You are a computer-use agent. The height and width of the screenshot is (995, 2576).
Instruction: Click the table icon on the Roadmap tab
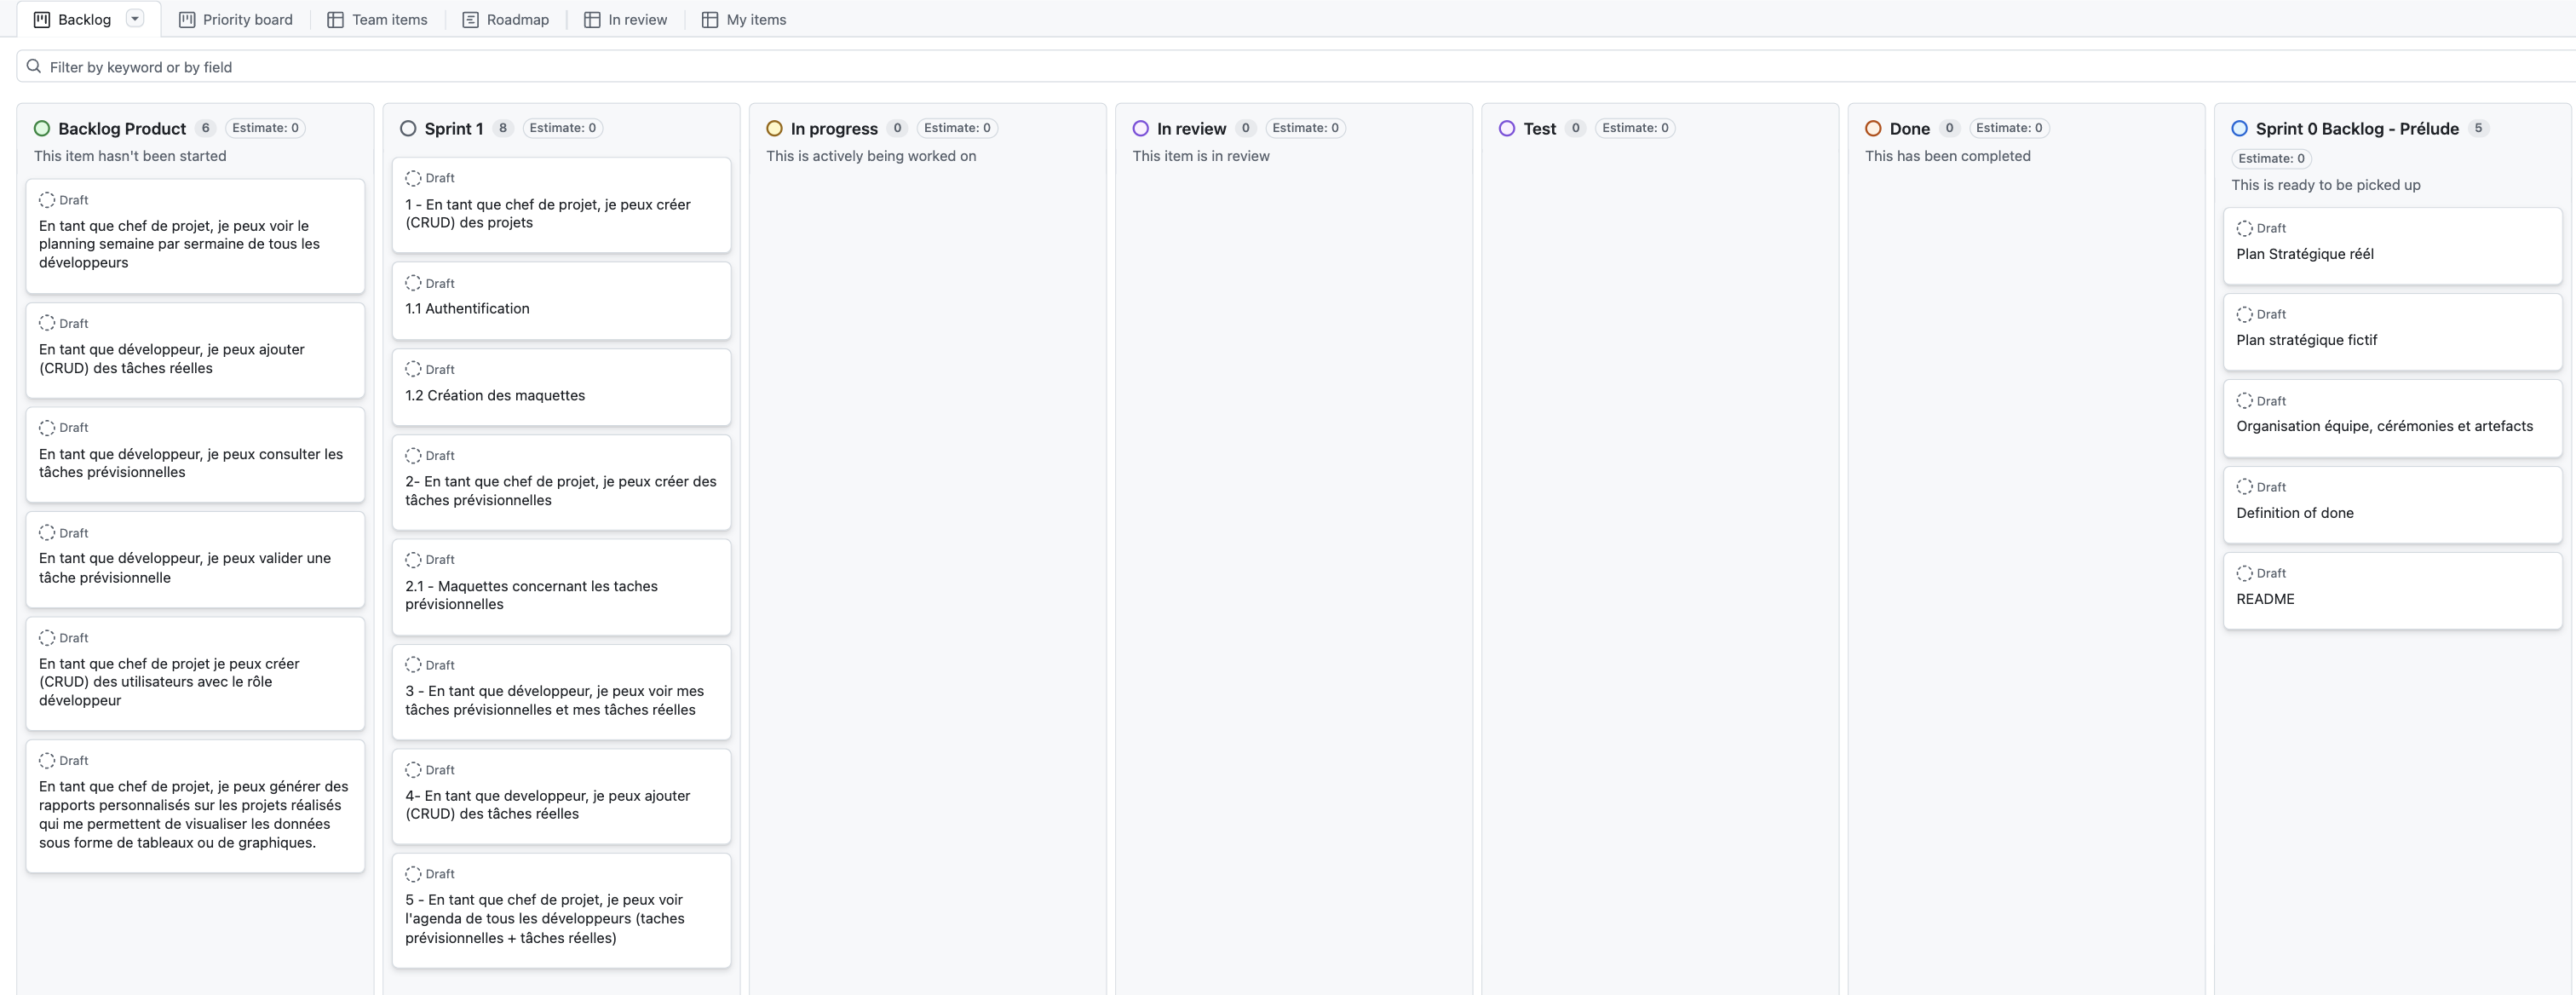click(x=469, y=19)
